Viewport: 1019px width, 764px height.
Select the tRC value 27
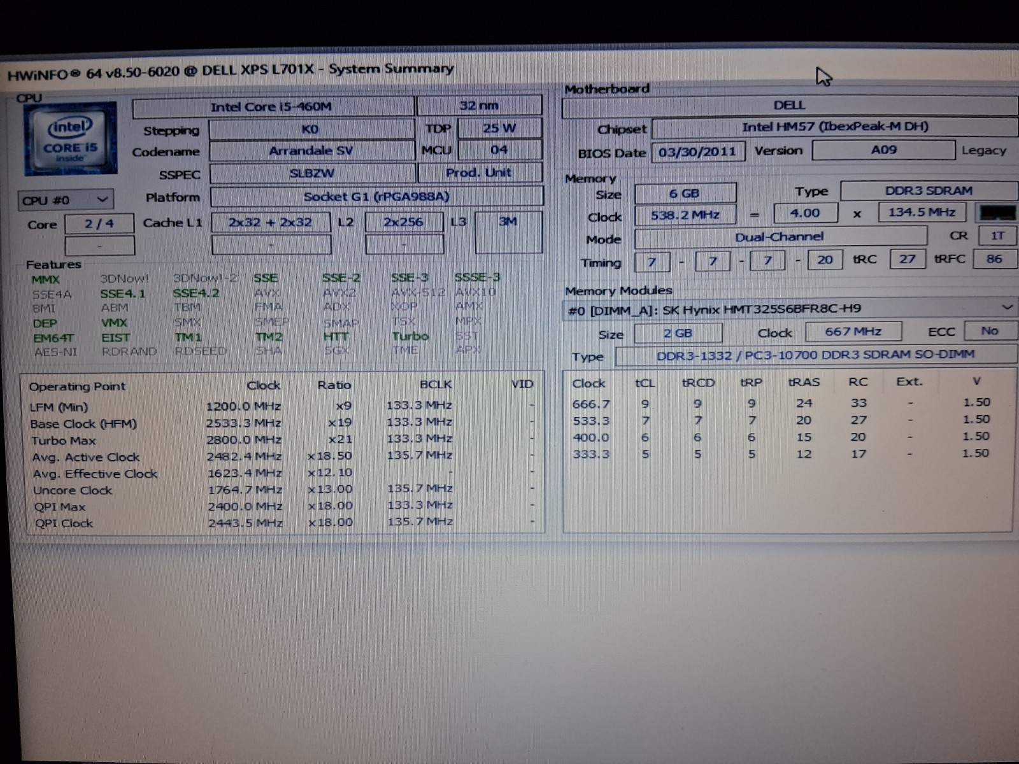[x=907, y=259]
